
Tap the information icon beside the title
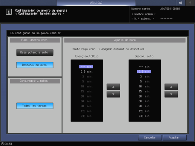(9, 12)
